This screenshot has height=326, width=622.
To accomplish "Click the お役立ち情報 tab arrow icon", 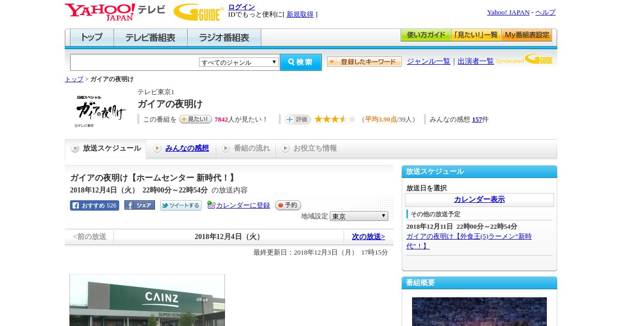I will click(x=285, y=149).
